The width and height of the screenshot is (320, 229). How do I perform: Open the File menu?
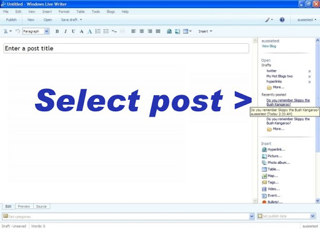pos(6,12)
